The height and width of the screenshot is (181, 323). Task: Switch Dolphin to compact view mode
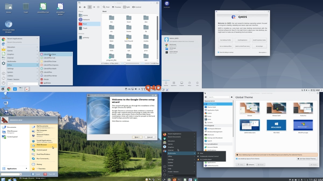[x=94, y=7]
